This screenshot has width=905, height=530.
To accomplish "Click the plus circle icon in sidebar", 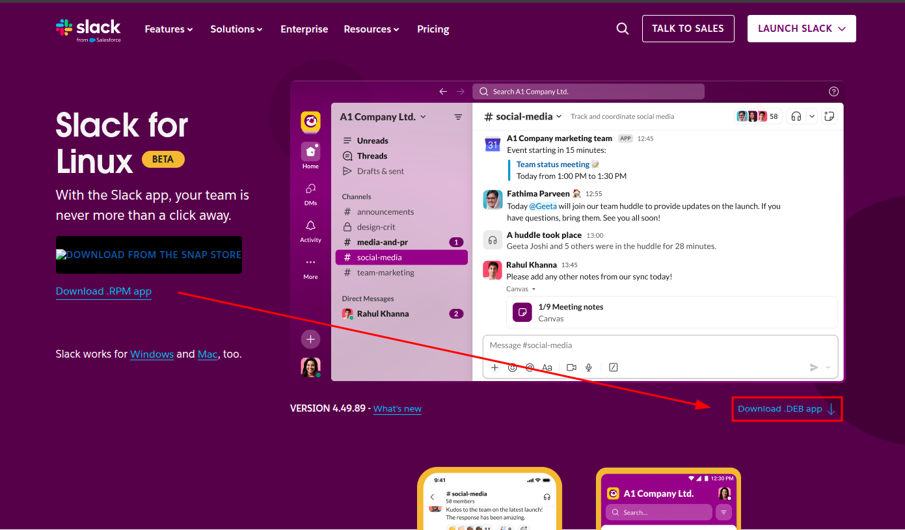I will point(310,339).
